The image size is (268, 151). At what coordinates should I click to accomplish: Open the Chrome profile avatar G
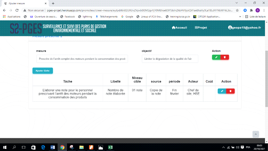point(258,10)
